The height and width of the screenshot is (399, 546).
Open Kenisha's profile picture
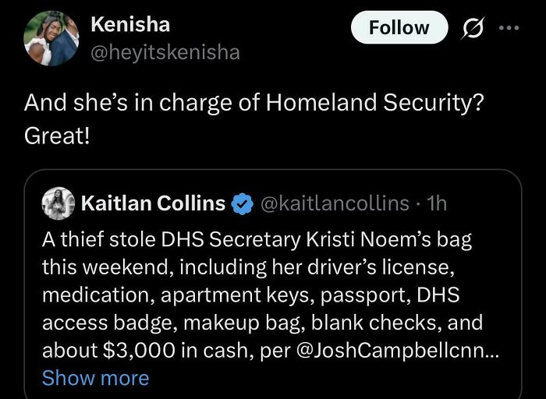tap(51, 38)
